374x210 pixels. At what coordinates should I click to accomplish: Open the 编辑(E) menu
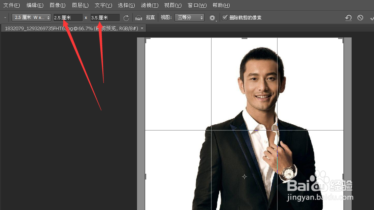[35, 5]
